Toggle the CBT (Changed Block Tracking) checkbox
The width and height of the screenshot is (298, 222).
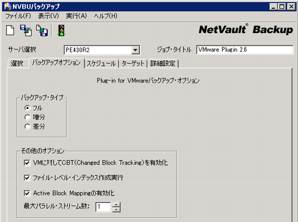click(27, 163)
